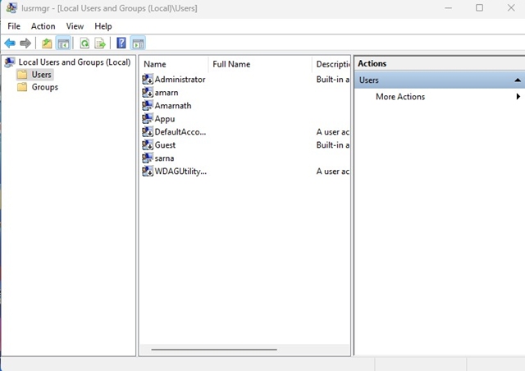Select the DefaultAcco... user name

(180, 131)
